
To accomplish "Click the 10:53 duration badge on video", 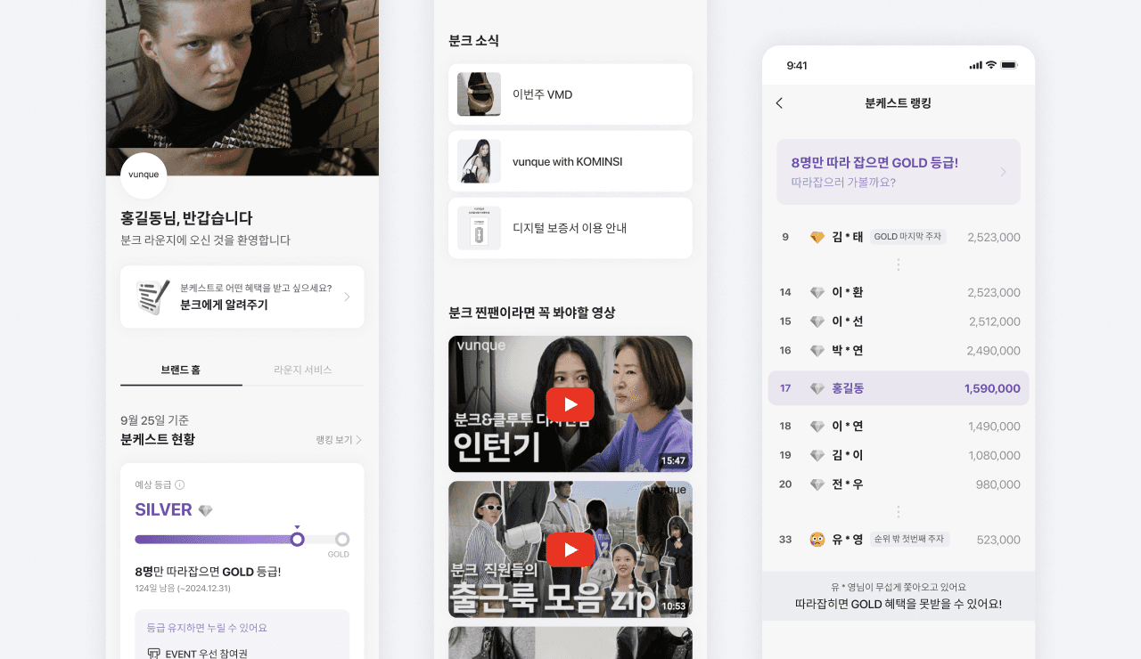I will click(x=673, y=606).
